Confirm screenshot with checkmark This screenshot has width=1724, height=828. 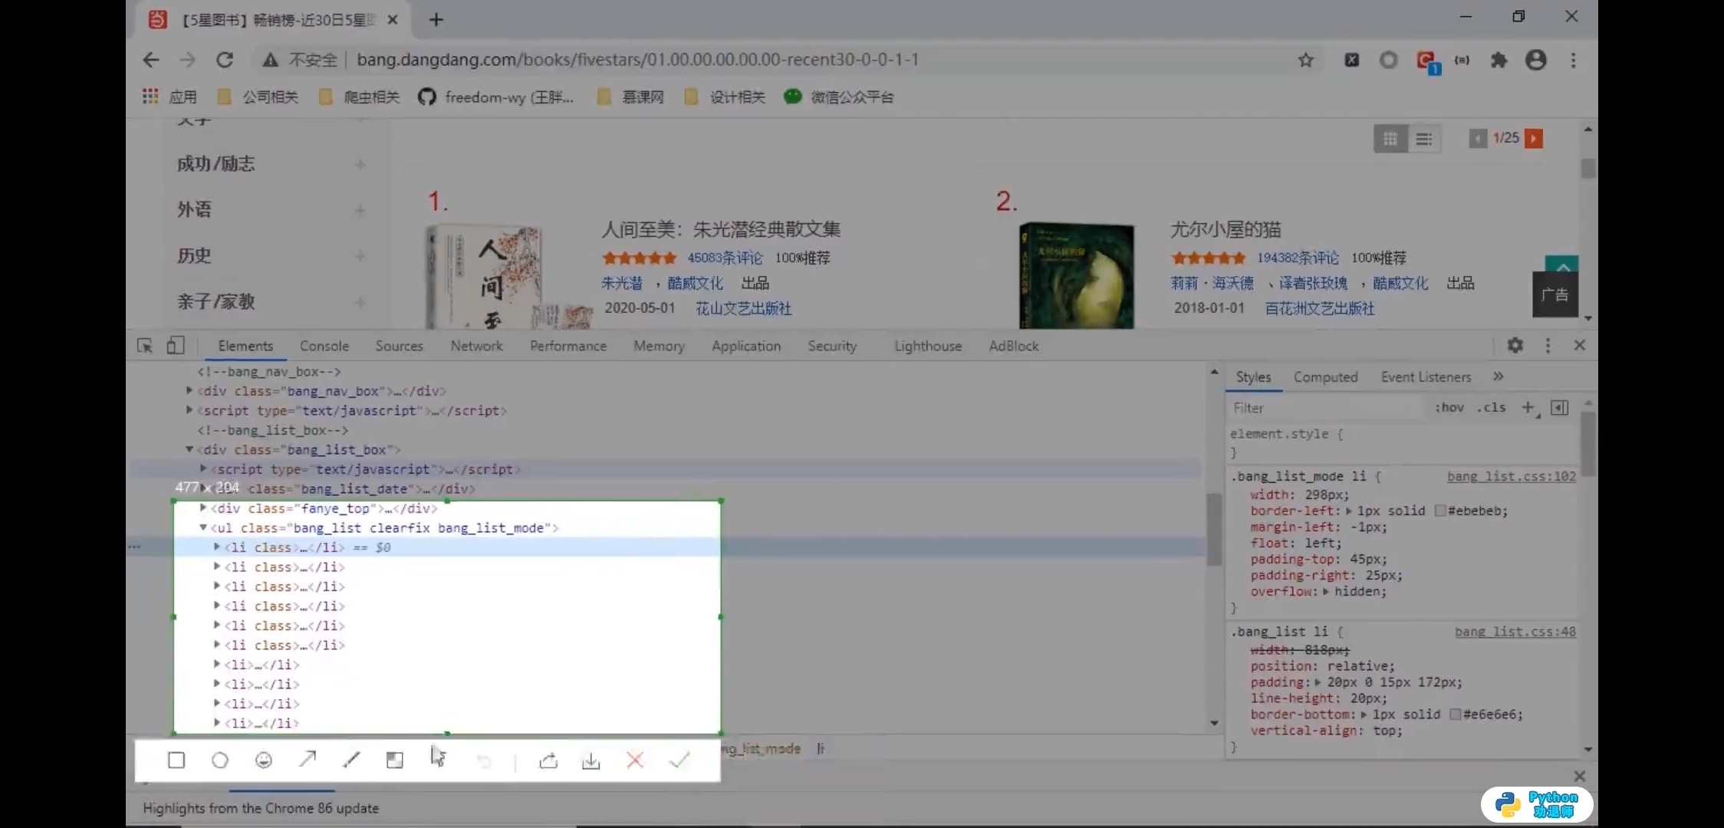pyautogui.click(x=679, y=760)
